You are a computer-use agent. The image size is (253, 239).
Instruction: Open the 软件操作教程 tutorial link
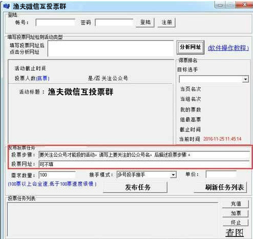228,48
